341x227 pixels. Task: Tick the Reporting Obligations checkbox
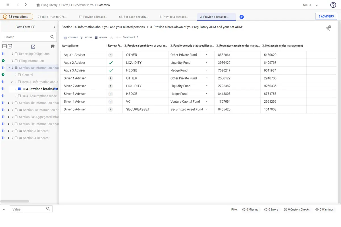[x=16, y=54]
